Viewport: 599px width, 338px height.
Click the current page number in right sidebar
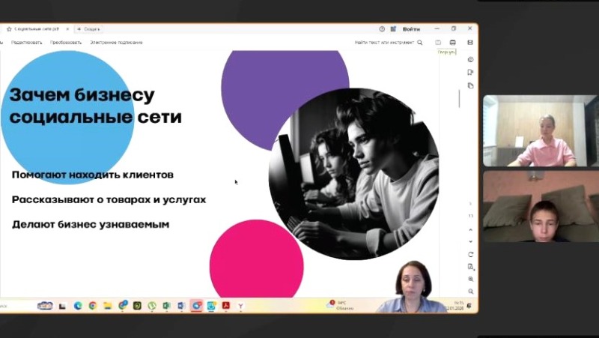pos(471,204)
